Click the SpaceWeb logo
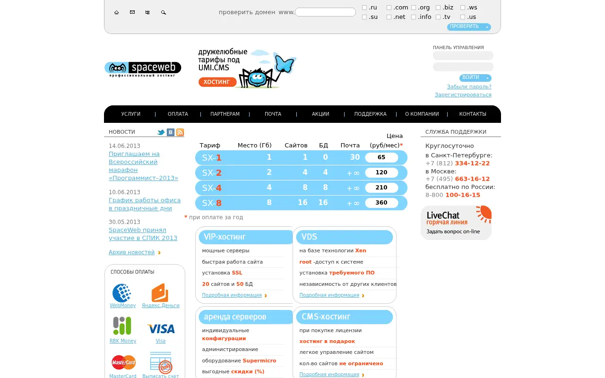 [143, 69]
